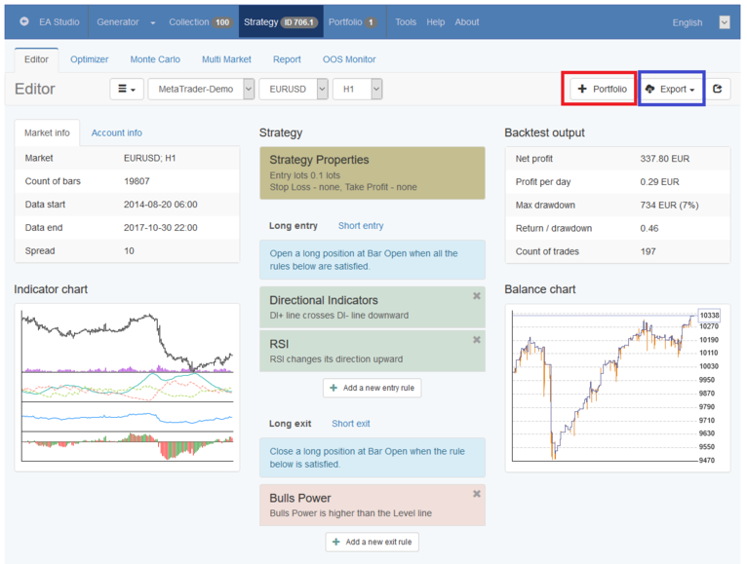This screenshot has width=747, height=564.
Task: Open the Export dropdown
Action: coord(669,89)
